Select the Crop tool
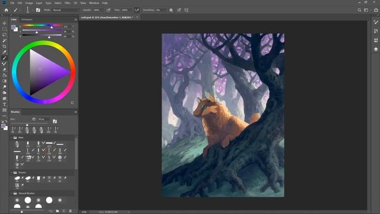Screen dimensions: 380x214 click(x=4, y=46)
